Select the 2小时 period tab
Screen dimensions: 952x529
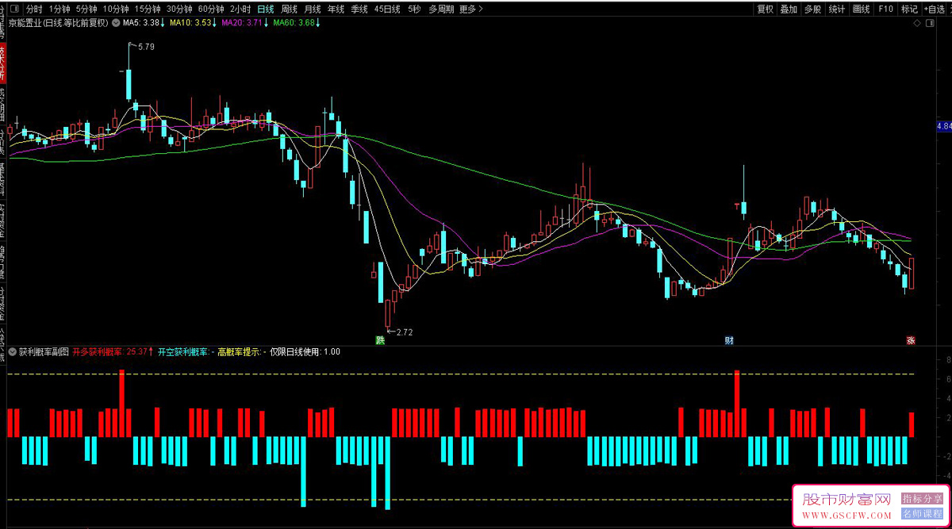(x=240, y=10)
